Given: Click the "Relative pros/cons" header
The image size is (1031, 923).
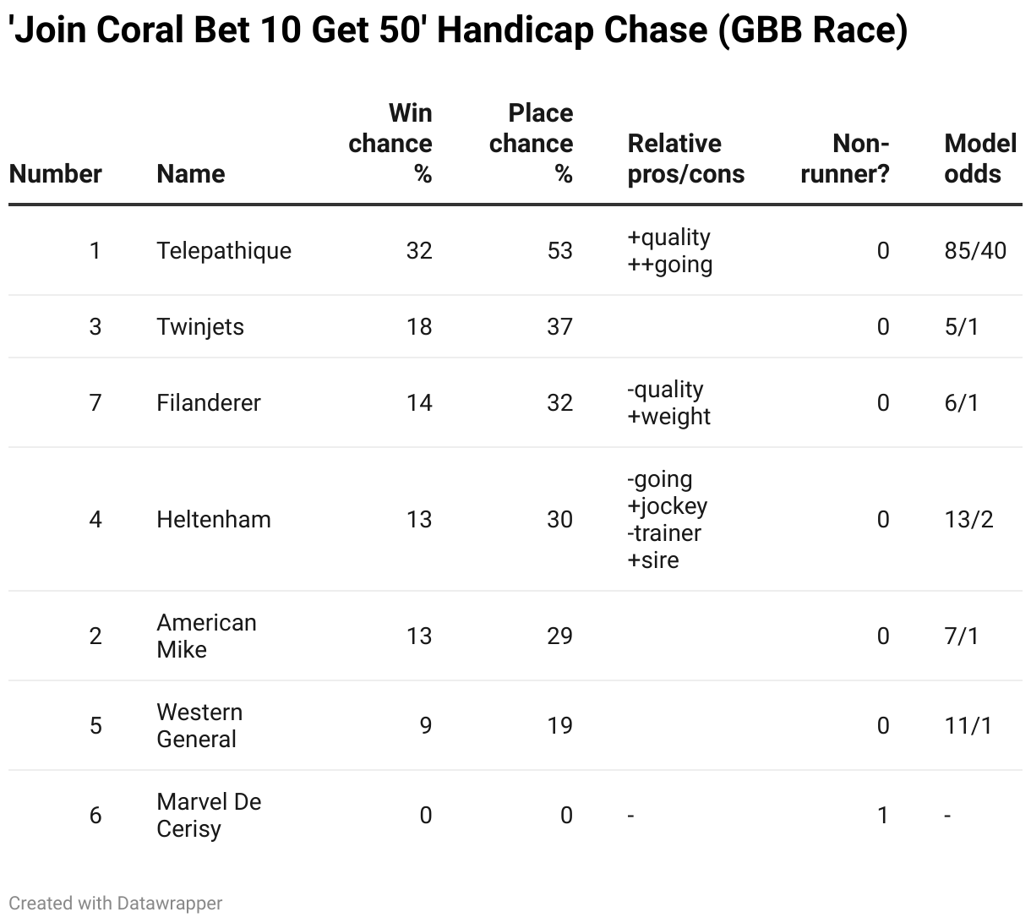Looking at the screenshot, I should 685,159.
